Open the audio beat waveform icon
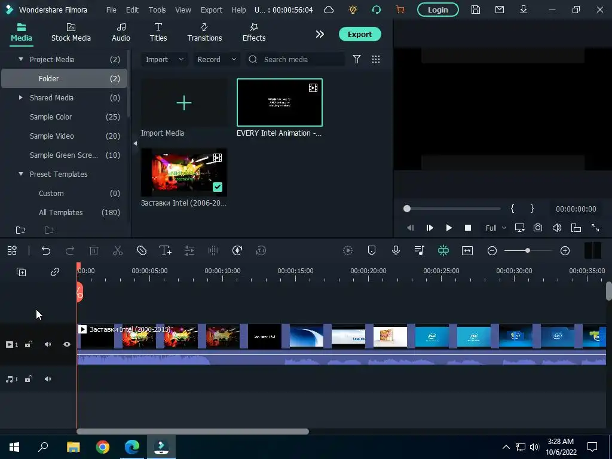612x459 pixels. point(213,250)
